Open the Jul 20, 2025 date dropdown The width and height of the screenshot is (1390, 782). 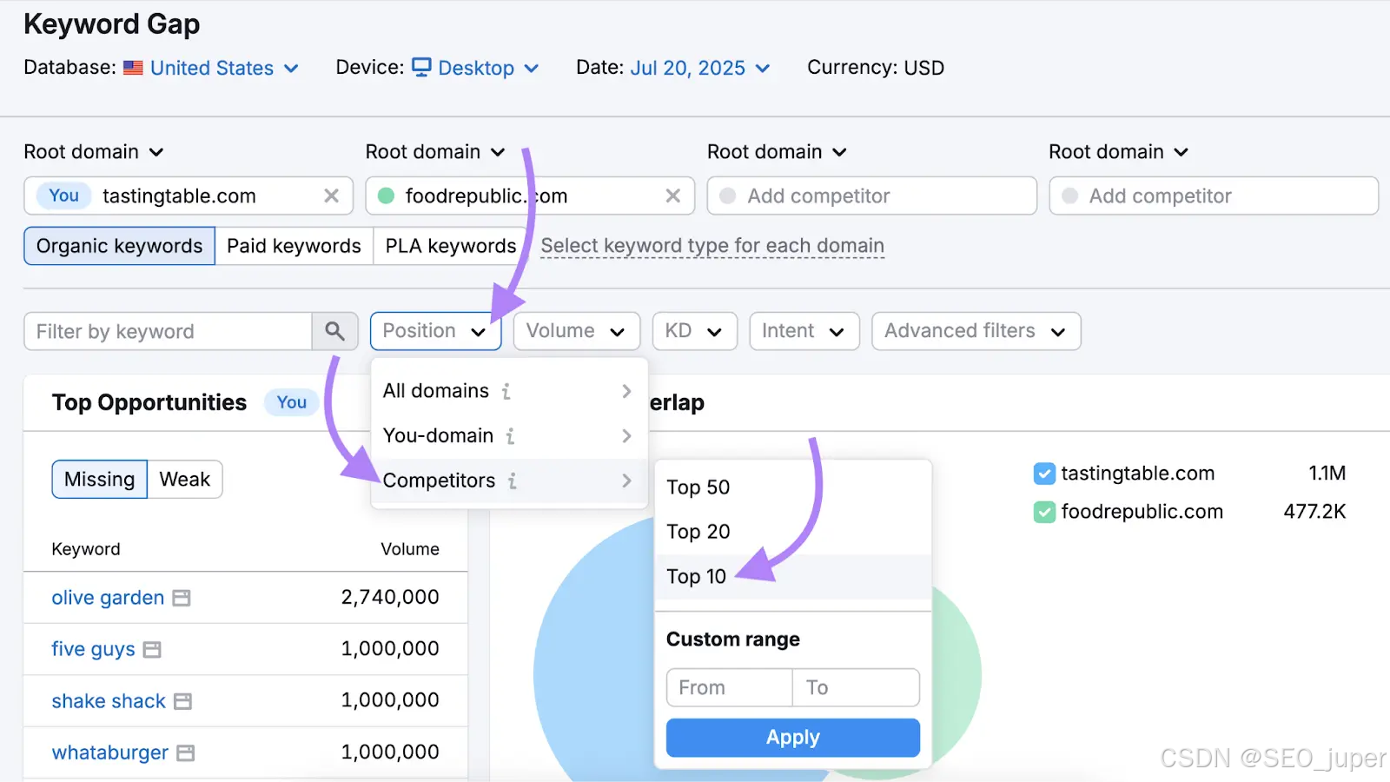click(699, 68)
